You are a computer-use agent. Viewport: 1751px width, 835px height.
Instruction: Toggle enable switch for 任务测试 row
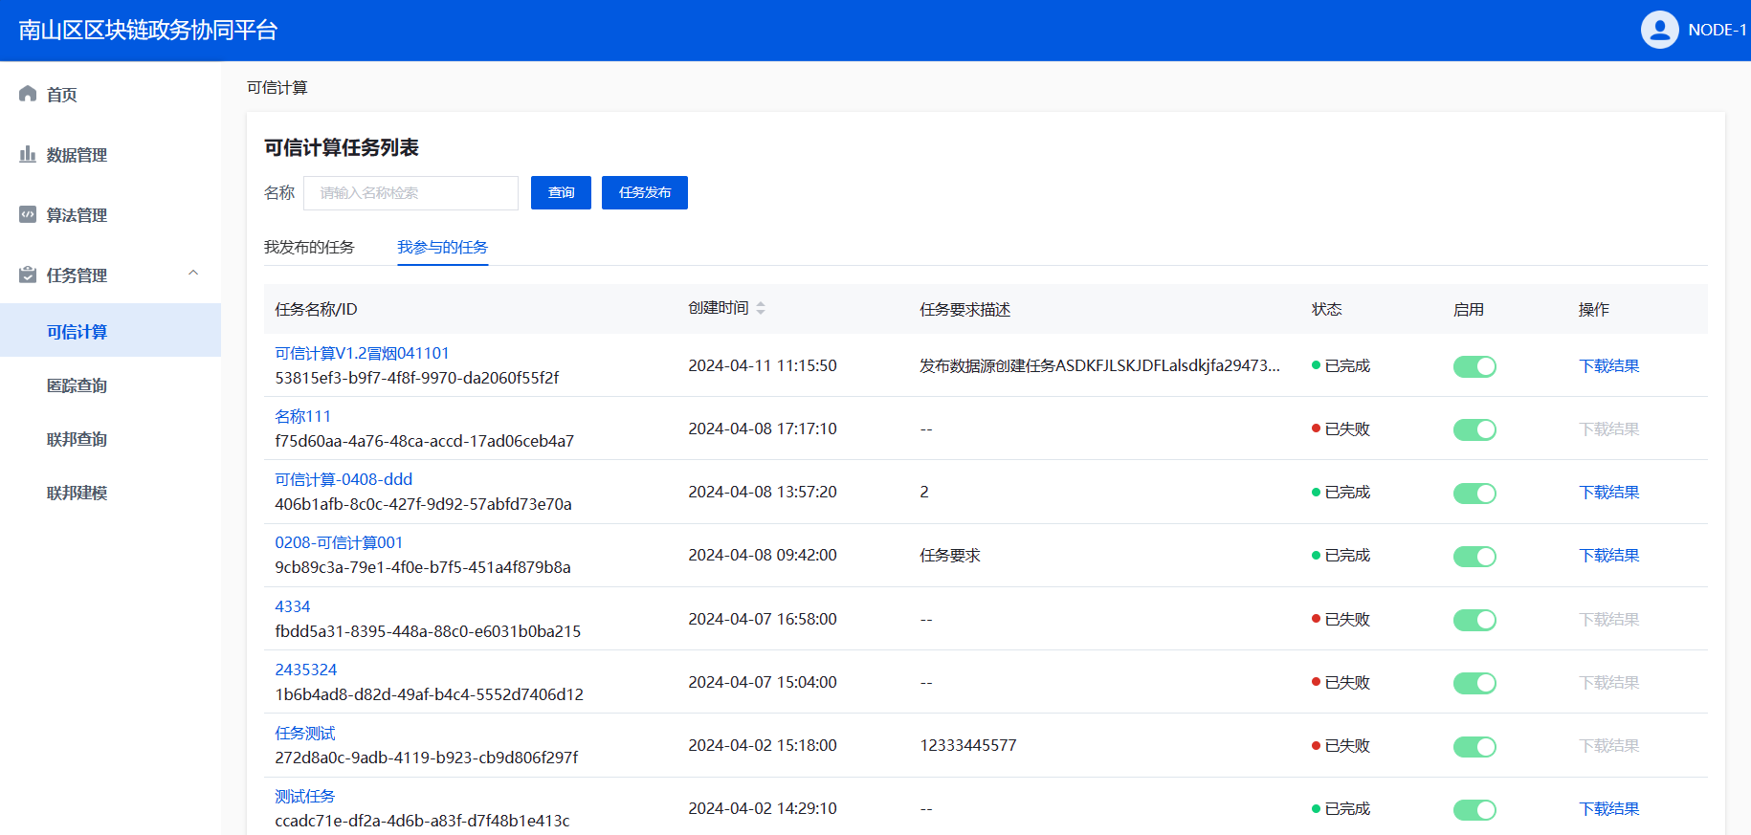1474,747
